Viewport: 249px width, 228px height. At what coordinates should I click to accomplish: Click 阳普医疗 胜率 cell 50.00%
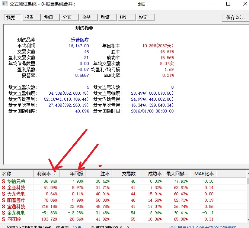103,200
